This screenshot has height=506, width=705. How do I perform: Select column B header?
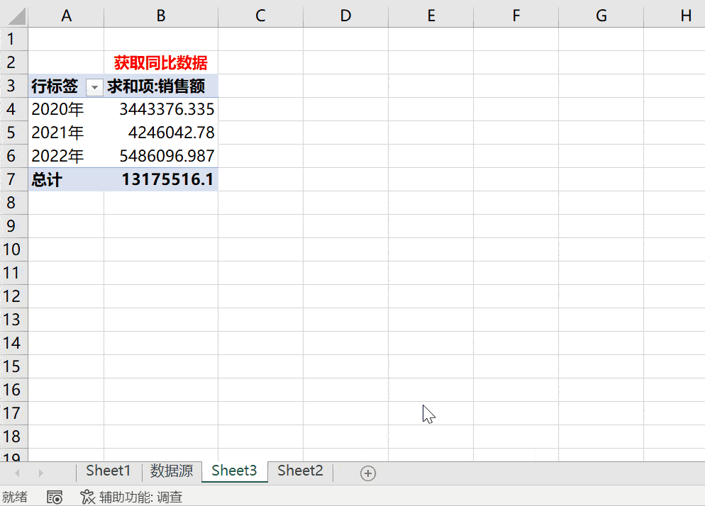coord(161,16)
